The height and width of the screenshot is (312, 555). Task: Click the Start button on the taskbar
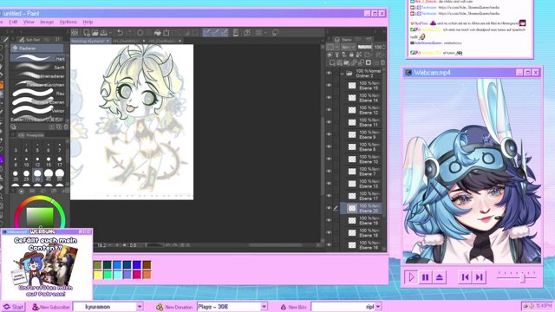pos(13,307)
